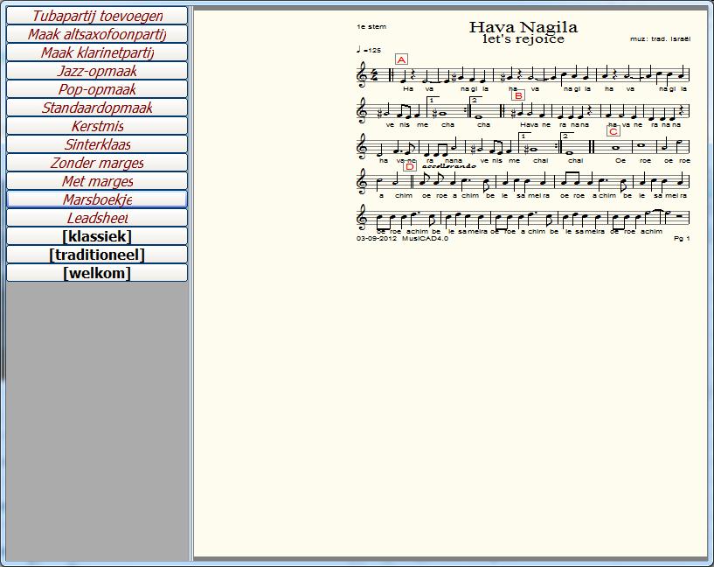Click the composer text "muz: trad. Israël"
The image size is (714, 567).
[661, 38]
